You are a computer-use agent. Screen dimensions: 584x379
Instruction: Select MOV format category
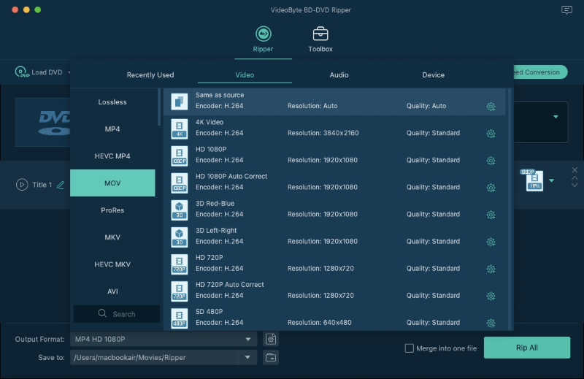[x=112, y=183]
